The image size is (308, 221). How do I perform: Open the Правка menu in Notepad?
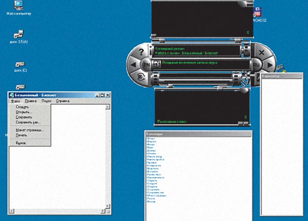(31, 101)
